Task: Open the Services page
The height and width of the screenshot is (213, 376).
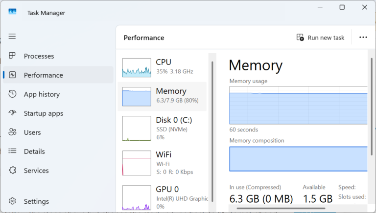Action: [58, 170]
